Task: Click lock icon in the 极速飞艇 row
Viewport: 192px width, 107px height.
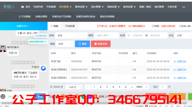Action: coord(175,61)
